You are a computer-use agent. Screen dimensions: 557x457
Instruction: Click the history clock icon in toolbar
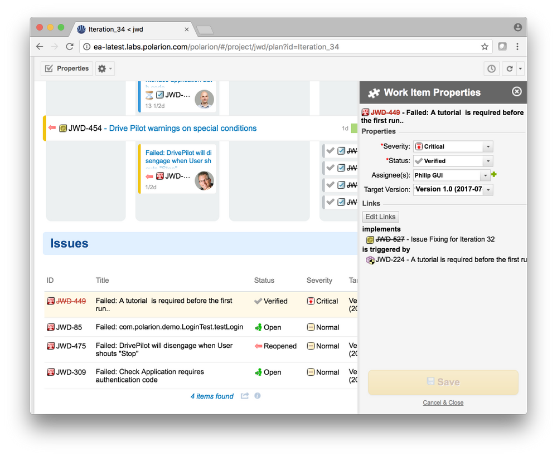(x=491, y=69)
